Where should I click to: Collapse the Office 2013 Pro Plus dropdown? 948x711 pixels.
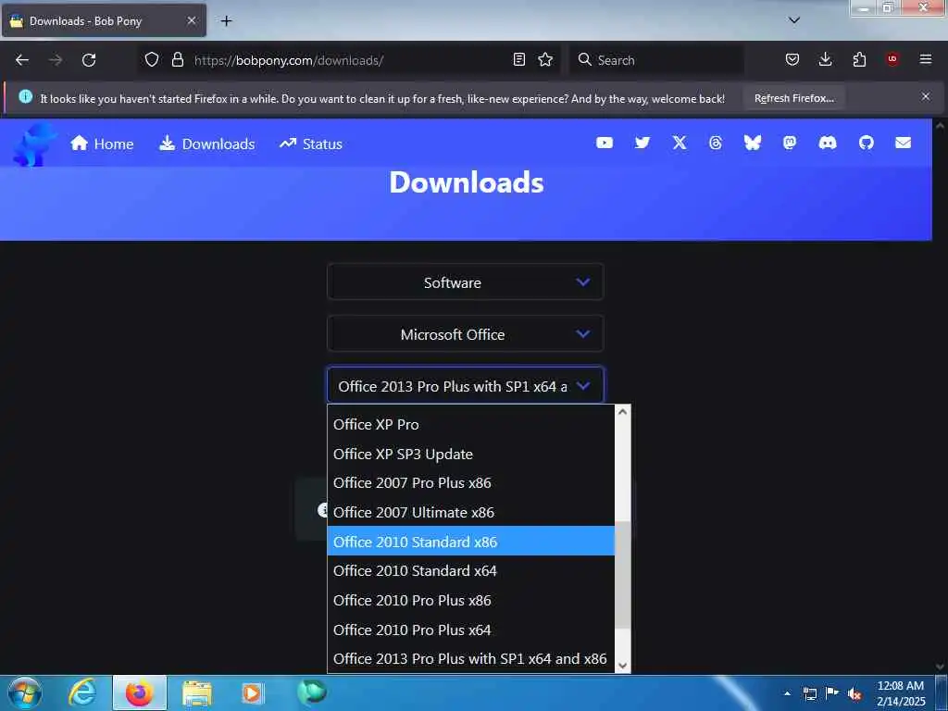click(465, 386)
